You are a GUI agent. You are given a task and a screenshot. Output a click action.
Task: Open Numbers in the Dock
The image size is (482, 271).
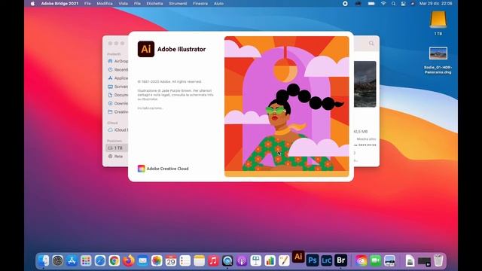click(x=270, y=261)
